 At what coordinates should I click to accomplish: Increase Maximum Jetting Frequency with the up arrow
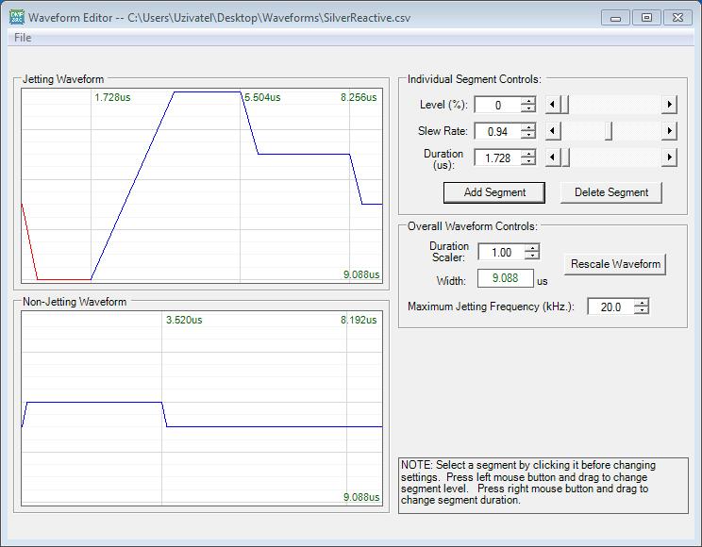point(642,303)
